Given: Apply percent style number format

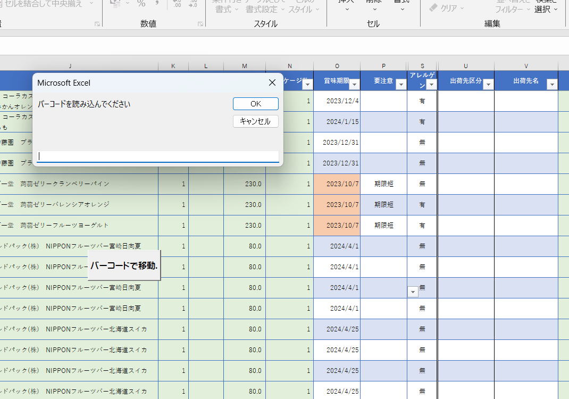Looking at the screenshot, I should [141, 4].
